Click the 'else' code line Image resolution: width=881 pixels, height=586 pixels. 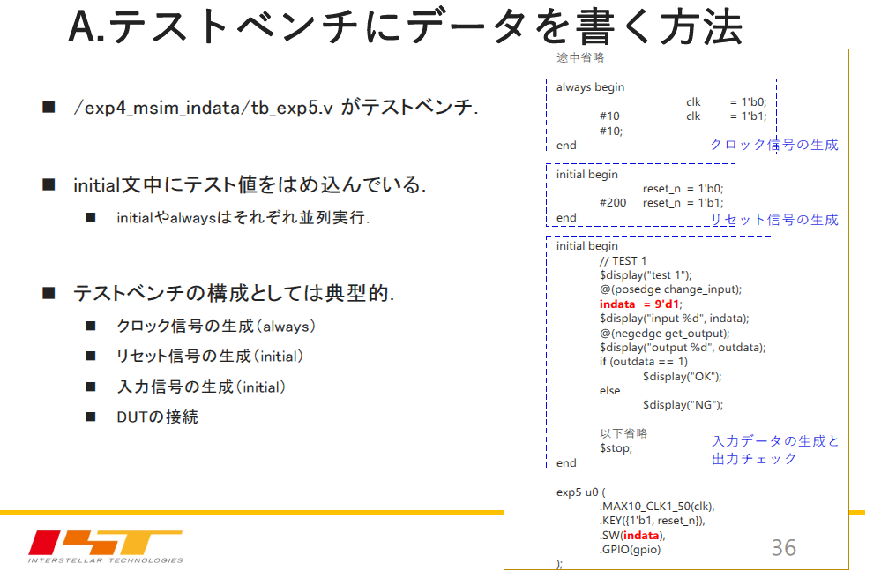pos(609,390)
